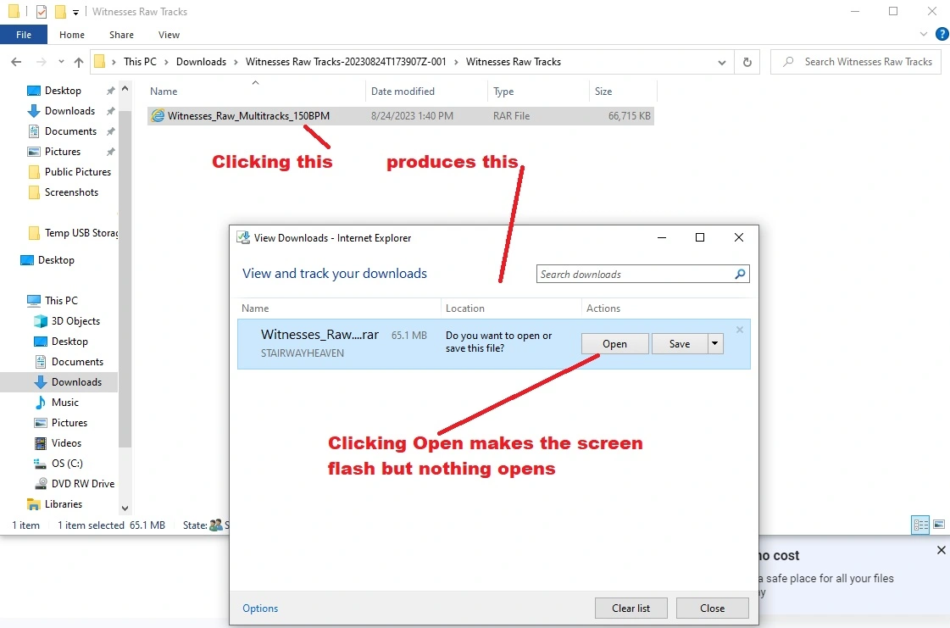Switch to large thumbnails view in status bar
950x628 pixels.
point(939,525)
